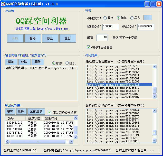The width and height of the screenshot is (163, 156).
Task: Click current working QQ 945249130 status text
Action: [20, 150]
